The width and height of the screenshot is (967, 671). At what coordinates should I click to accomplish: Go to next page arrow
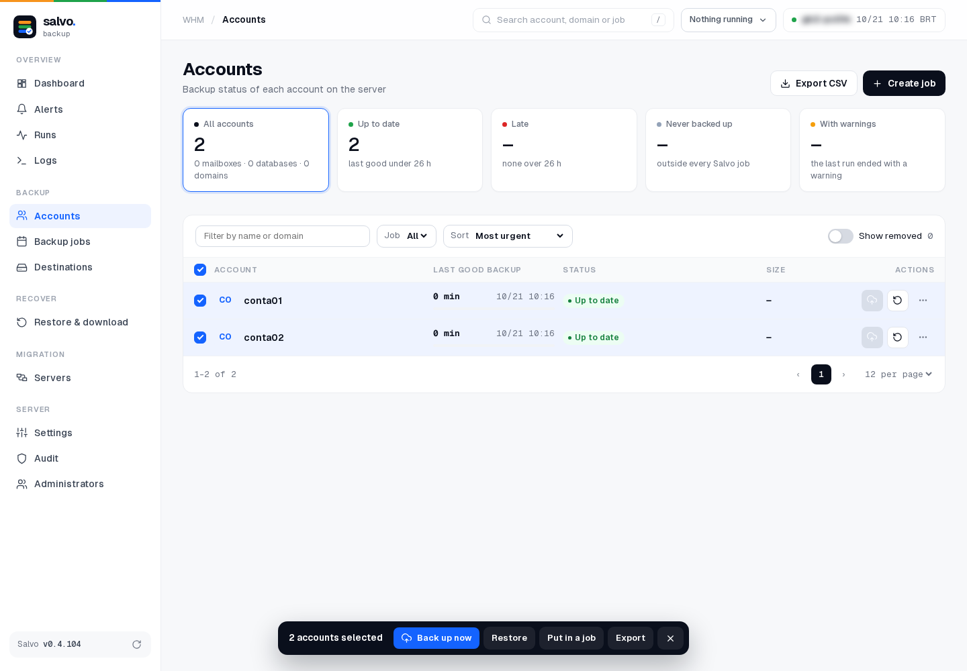point(844,374)
